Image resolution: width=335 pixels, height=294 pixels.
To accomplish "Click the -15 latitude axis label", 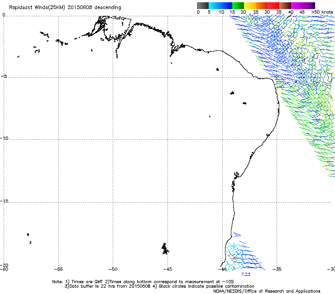I will tap(4, 201).
